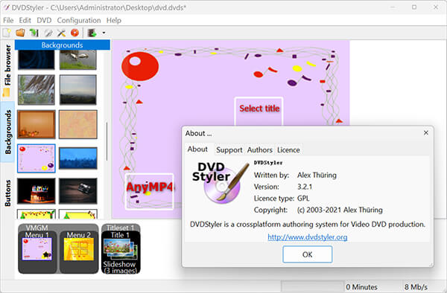Click the version value 3.2.1
447x293 pixels.
305,187
